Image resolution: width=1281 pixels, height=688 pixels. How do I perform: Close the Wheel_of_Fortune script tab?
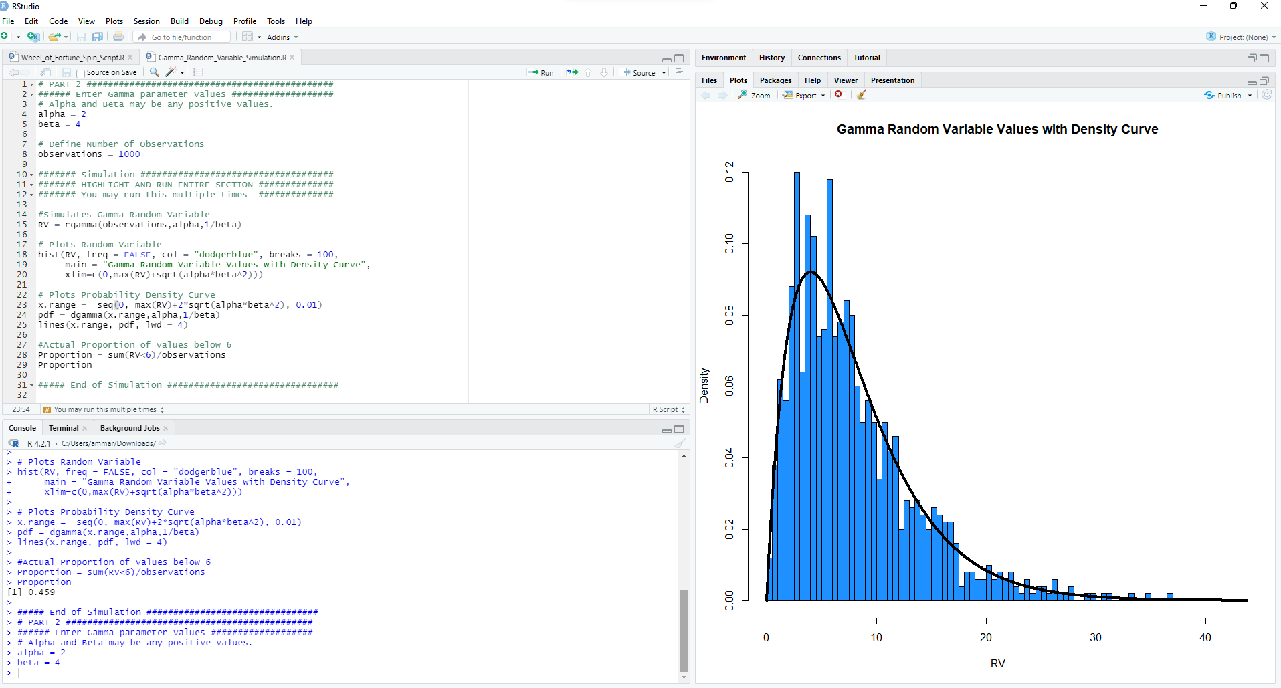click(x=130, y=58)
